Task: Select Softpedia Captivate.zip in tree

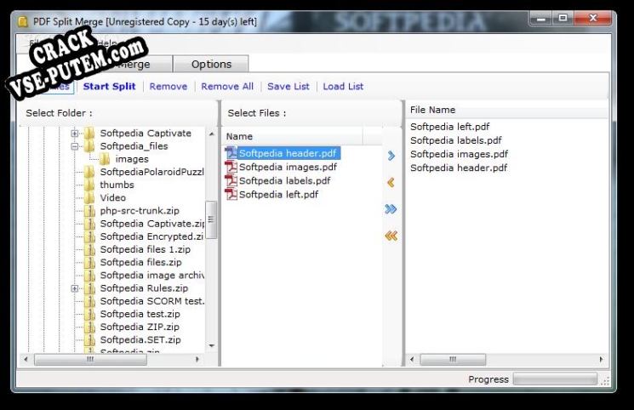Action: coord(152,224)
